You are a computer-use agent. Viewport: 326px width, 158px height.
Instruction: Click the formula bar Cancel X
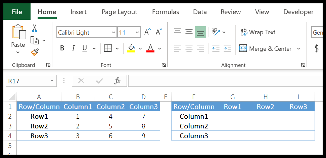tap(81, 81)
